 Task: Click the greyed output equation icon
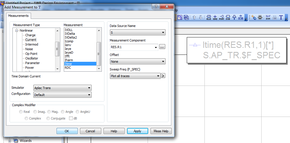coord(274,17)
